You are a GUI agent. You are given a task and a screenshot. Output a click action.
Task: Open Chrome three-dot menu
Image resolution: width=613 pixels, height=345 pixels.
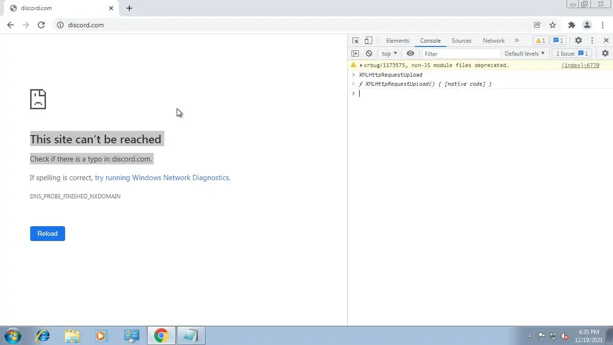[602, 25]
